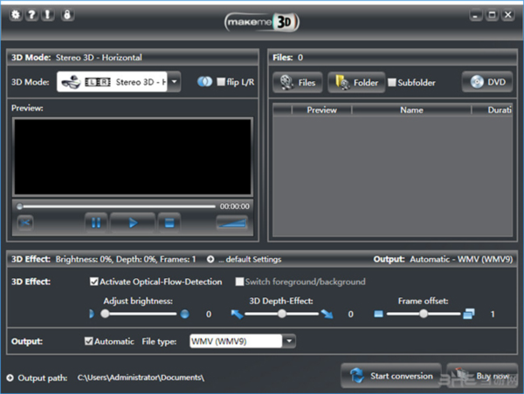524x394 pixels.
Task: Click the exclamation mark info icon
Action: [x=47, y=15]
